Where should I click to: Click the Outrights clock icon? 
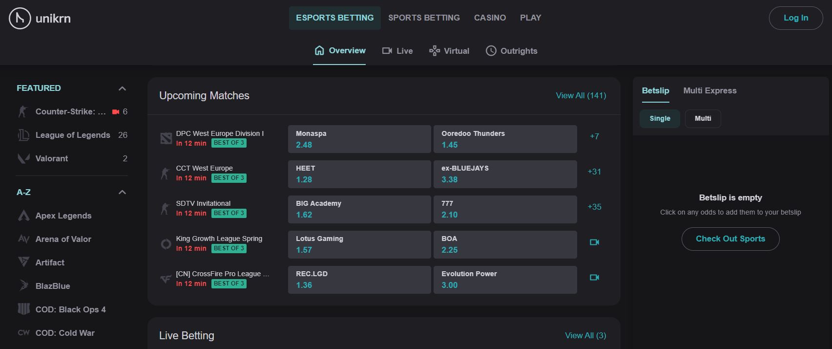point(491,51)
